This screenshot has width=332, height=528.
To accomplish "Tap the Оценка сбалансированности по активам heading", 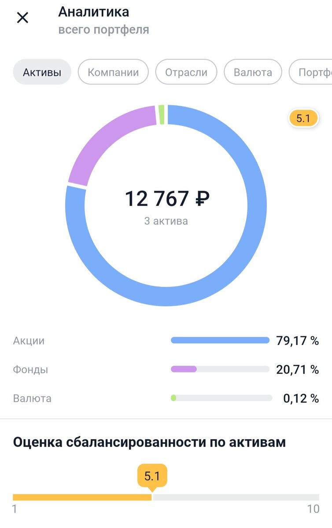I will 150,442.
